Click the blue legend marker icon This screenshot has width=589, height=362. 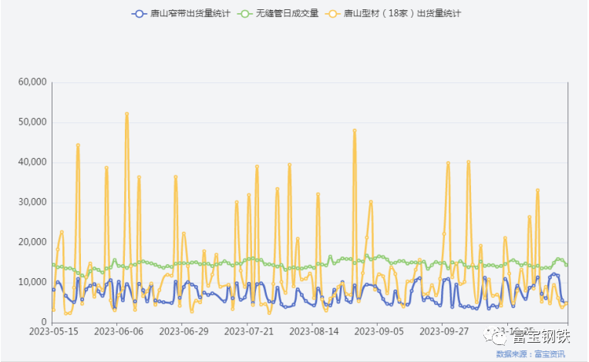pos(139,14)
